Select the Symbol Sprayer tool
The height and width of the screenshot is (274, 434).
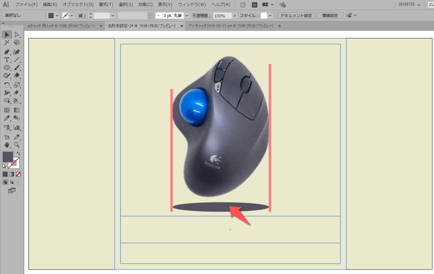tap(7, 128)
